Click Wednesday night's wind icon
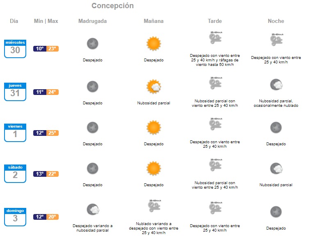The height and width of the screenshot is (248, 311). (x=276, y=39)
